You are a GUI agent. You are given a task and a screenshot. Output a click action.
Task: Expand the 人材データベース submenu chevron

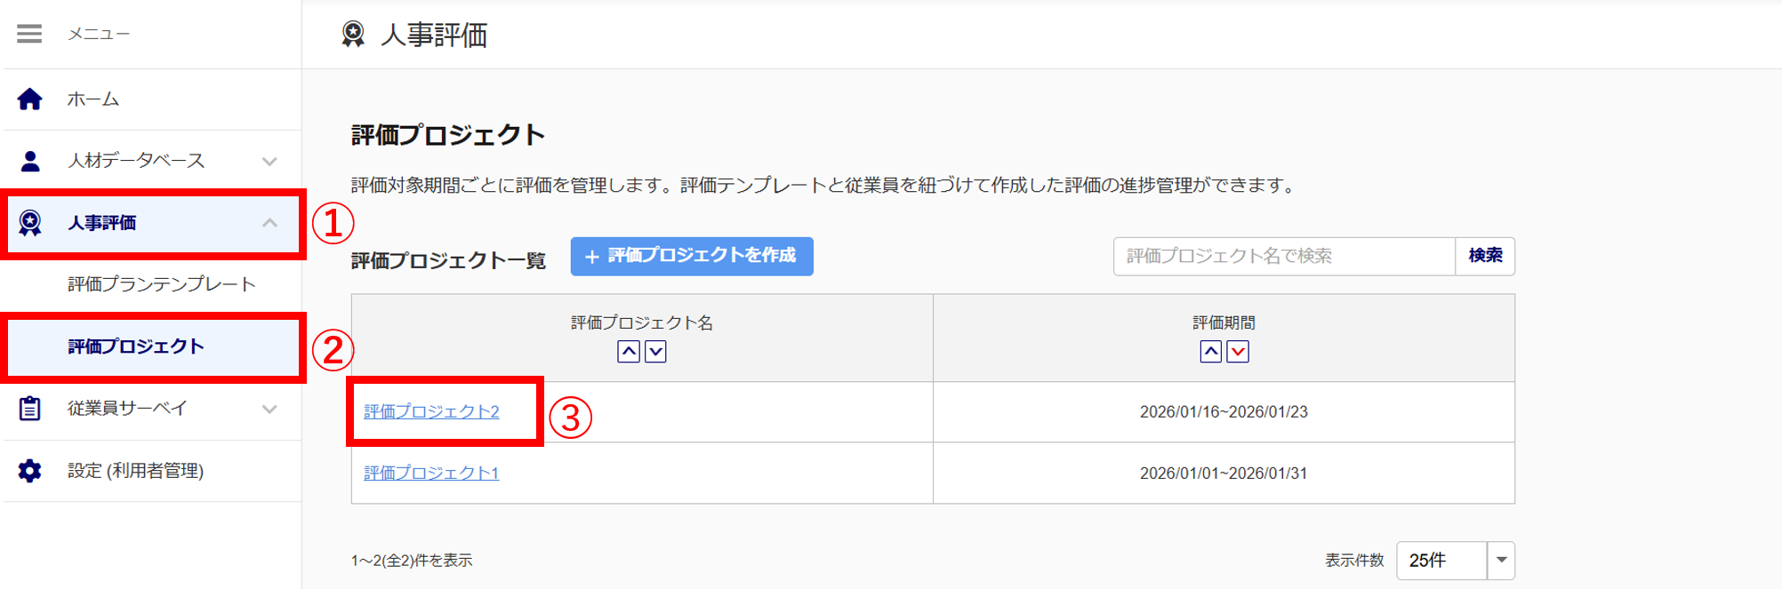click(269, 162)
